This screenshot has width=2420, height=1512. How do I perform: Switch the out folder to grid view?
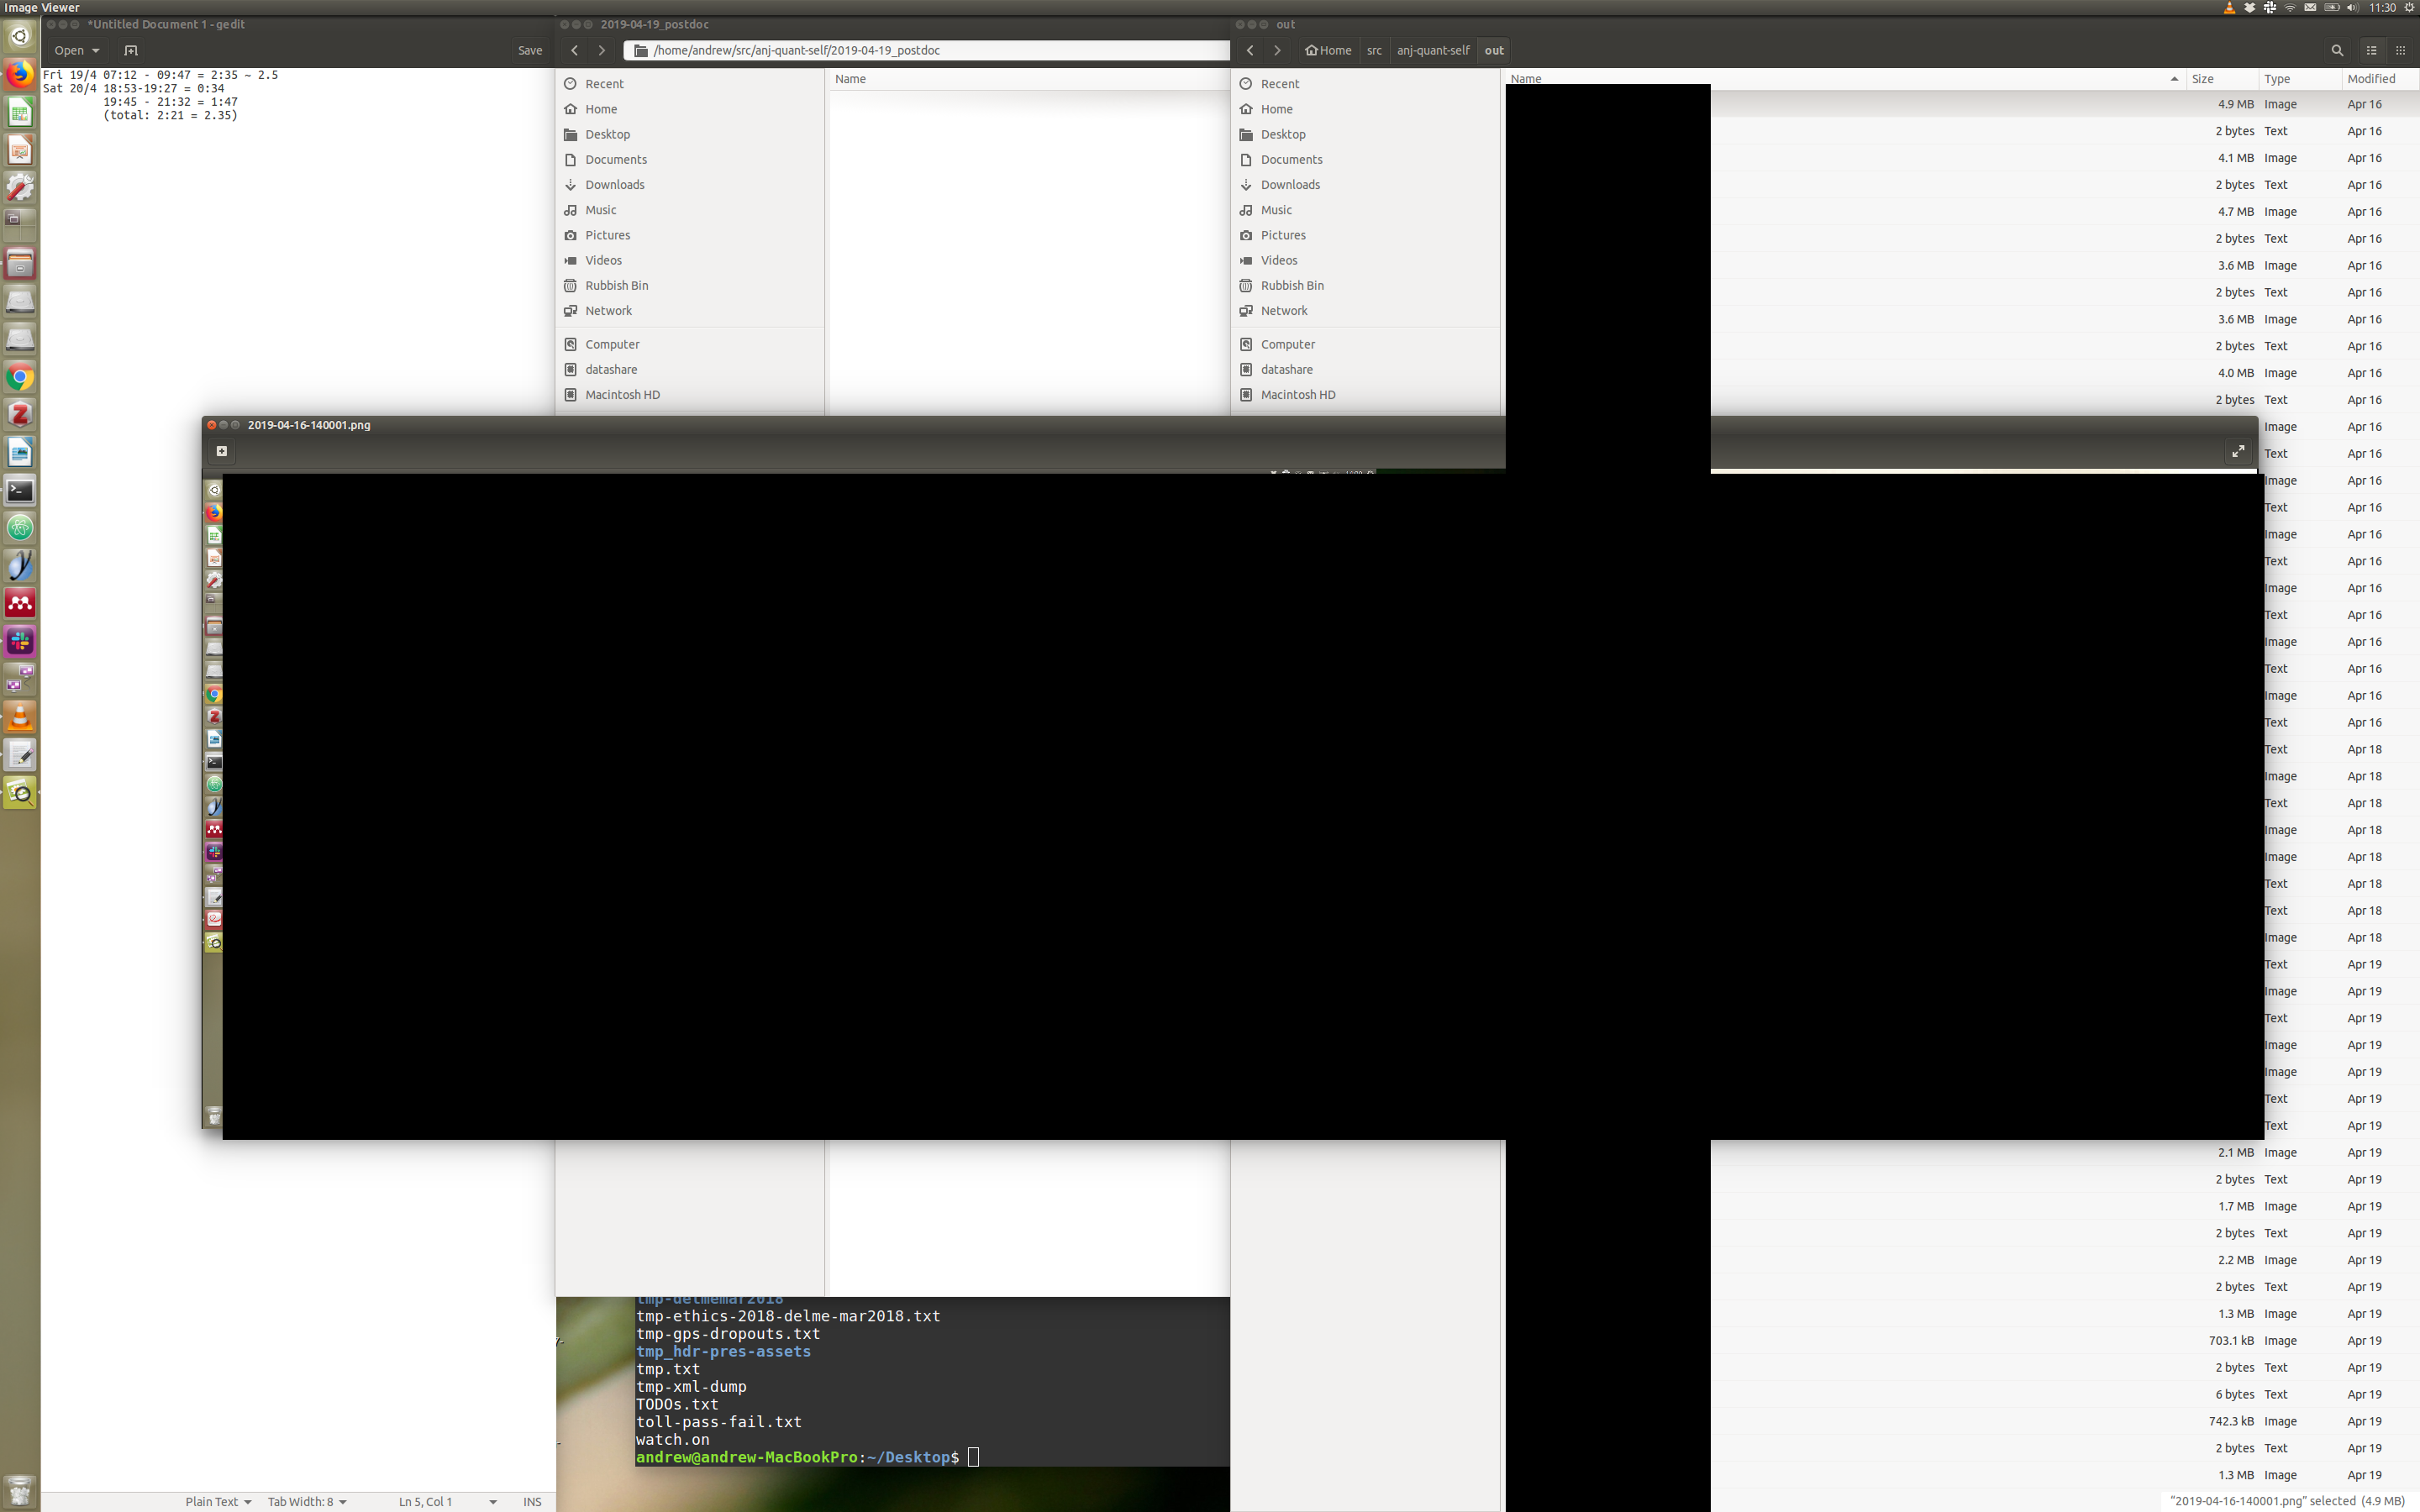click(x=2400, y=50)
